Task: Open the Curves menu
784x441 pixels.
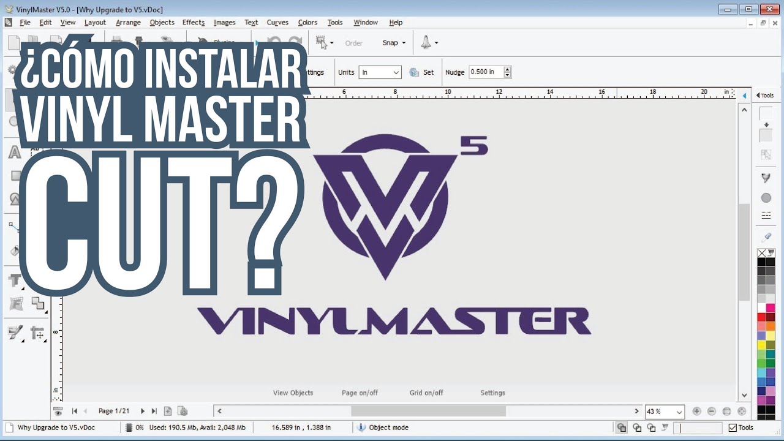Action: coord(277,22)
